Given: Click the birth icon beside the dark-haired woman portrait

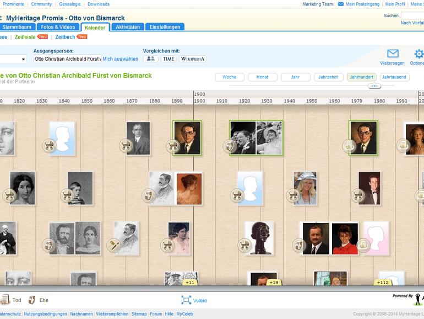Looking at the screenshot, I should pyautogui.click(x=9, y=195).
